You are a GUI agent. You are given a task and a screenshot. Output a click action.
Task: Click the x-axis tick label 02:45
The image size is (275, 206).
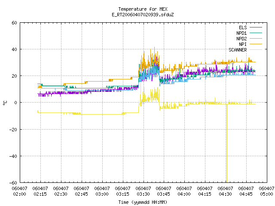(81, 194)
